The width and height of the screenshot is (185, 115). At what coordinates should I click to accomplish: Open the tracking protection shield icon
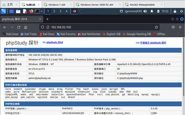42,27
